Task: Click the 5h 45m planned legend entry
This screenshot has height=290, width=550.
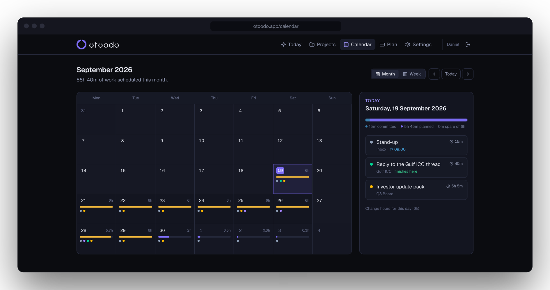Action: 417,127
